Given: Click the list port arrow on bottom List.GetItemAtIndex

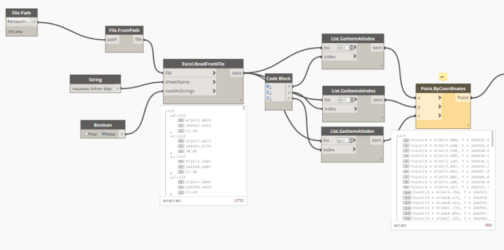Looking at the screenshot, I should point(354,141).
